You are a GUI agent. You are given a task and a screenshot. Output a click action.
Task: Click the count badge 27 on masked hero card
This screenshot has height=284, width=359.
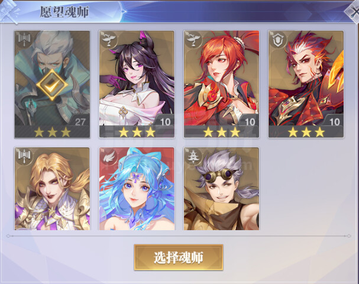[80, 122]
